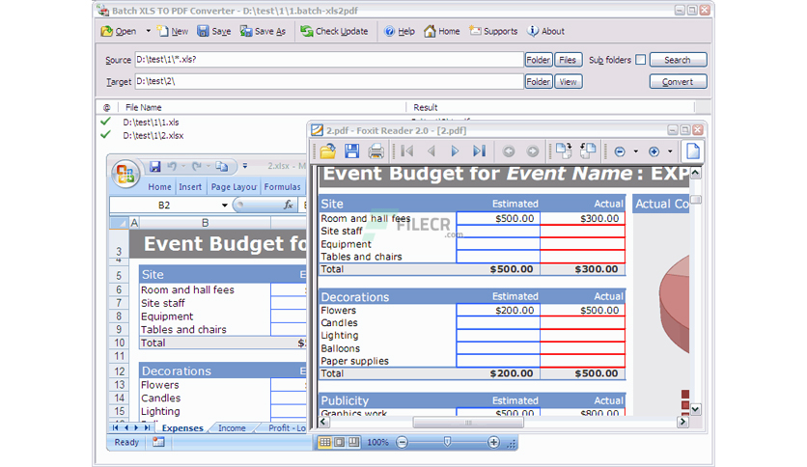
Task: Click the Excel Redo icon
Action: (197, 166)
